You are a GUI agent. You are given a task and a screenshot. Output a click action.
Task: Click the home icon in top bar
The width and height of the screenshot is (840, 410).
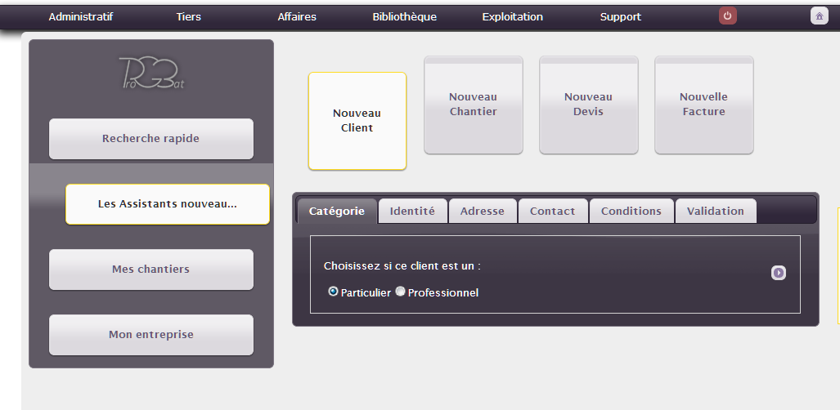[x=819, y=16]
